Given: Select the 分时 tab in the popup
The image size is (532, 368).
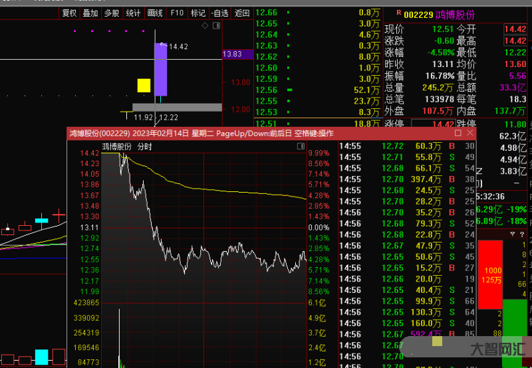Looking at the screenshot, I should (144, 146).
